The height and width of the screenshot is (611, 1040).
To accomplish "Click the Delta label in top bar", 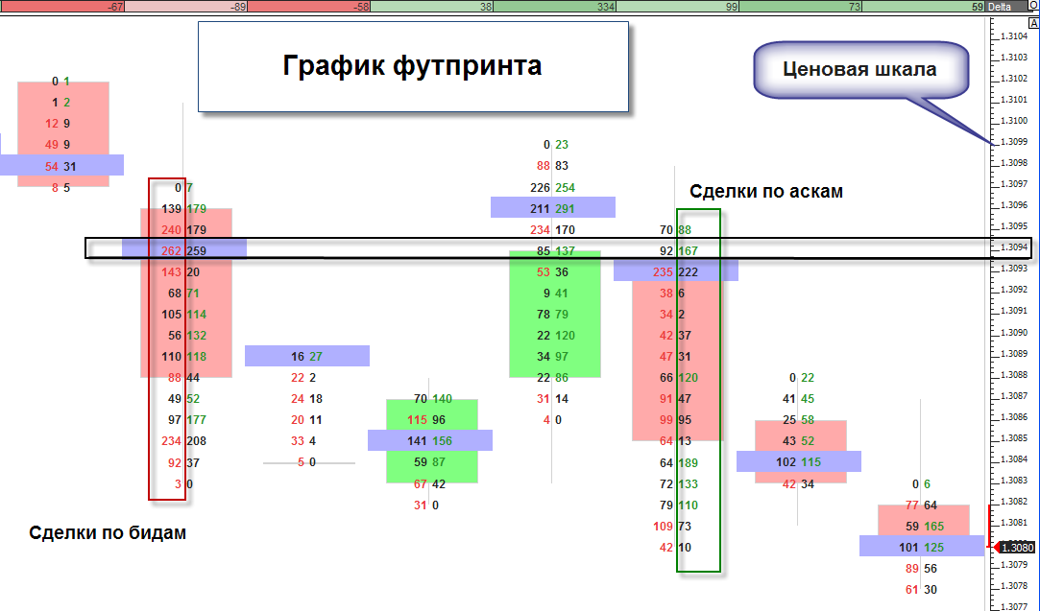I will [1000, 7].
